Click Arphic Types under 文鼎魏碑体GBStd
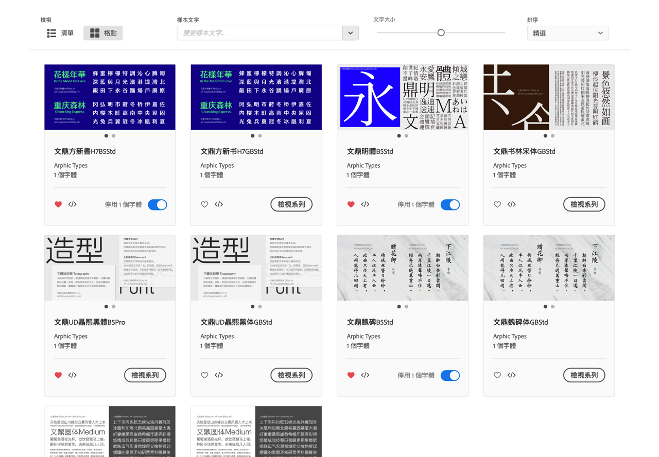This screenshot has width=659, height=457. pos(510,336)
